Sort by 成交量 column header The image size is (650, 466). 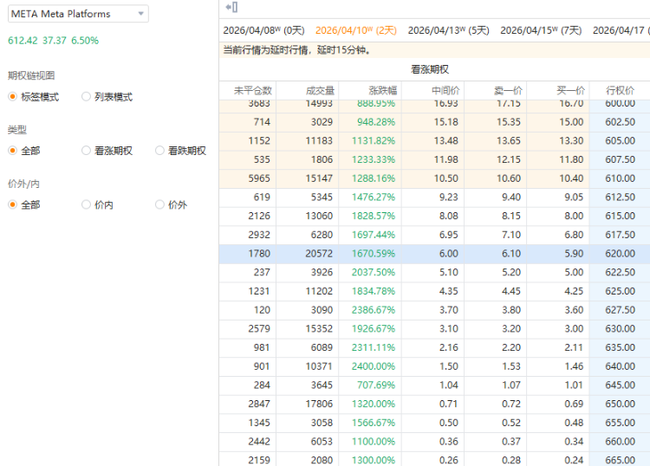(x=314, y=90)
